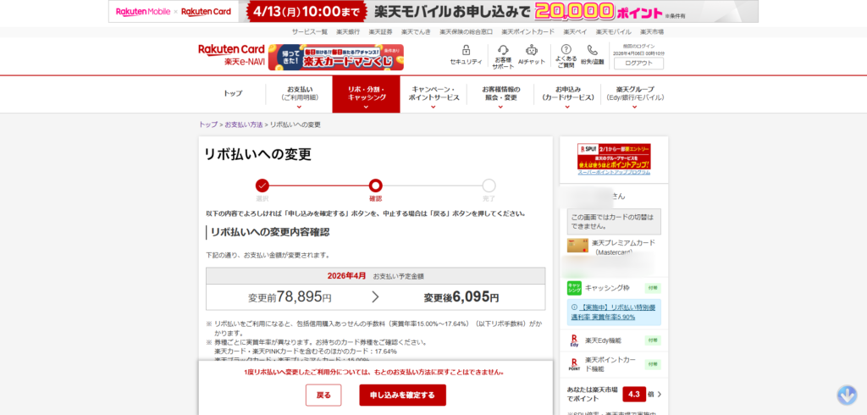The width and height of the screenshot is (867, 415).
Task: Open the AIチャット robot icon
Action: [531, 50]
